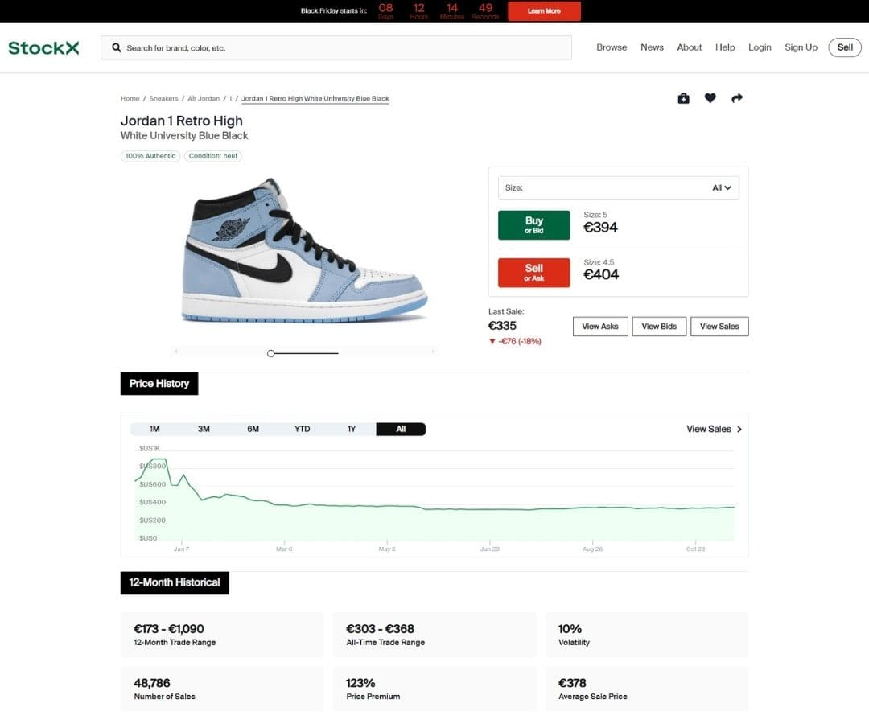Image resolution: width=869 pixels, height=724 pixels.
Task: Share product with arrow icon
Action: coord(736,98)
